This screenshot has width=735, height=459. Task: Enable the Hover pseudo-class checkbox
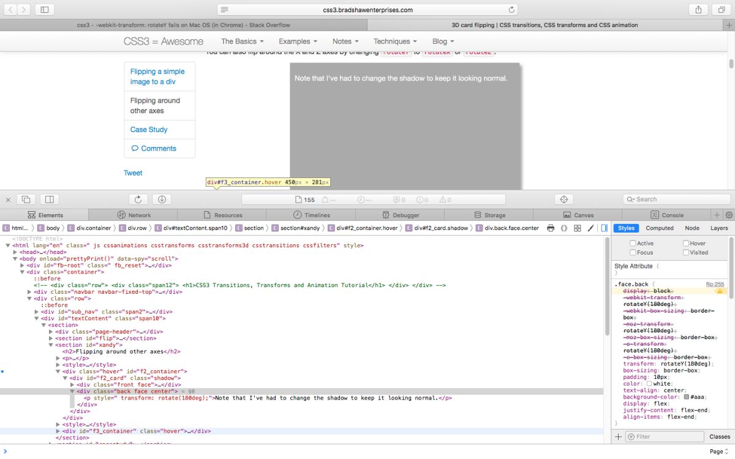click(686, 243)
